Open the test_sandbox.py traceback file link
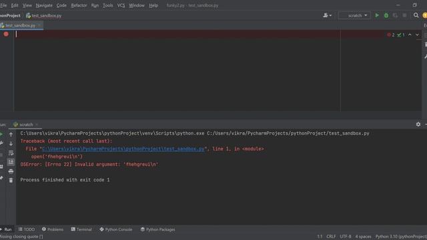The image size is (427, 240). pyautogui.click(x=123, y=149)
